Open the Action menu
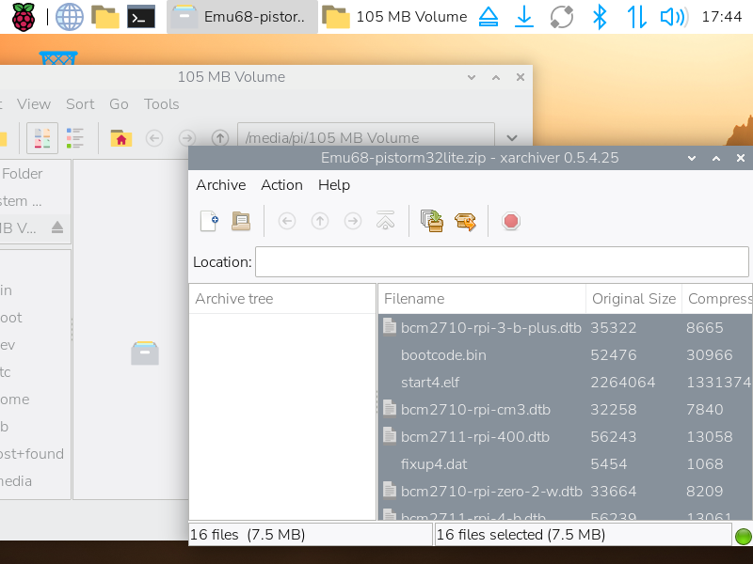753x564 pixels. point(281,185)
